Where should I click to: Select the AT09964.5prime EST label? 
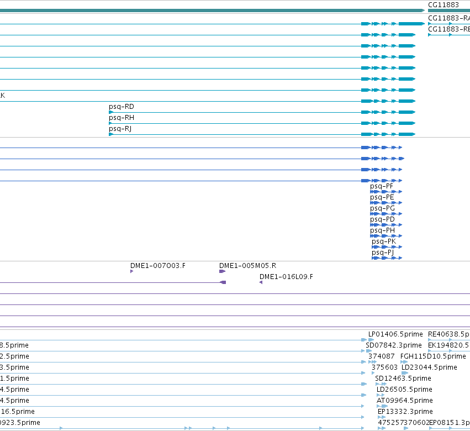405,401
